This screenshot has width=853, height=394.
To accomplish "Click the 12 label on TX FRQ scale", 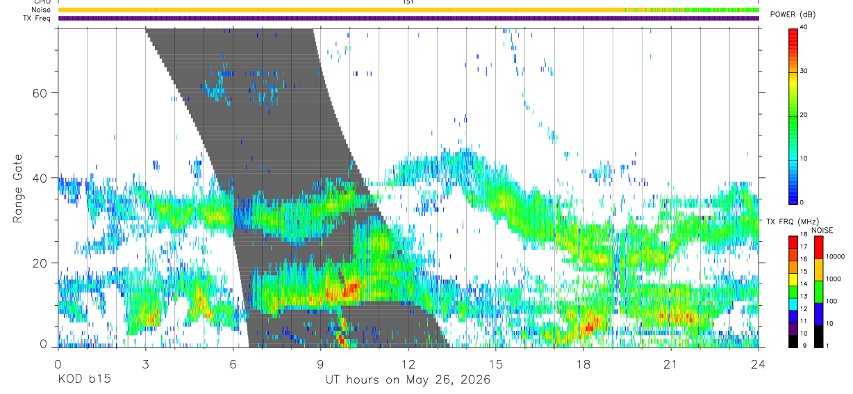I will [804, 309].
